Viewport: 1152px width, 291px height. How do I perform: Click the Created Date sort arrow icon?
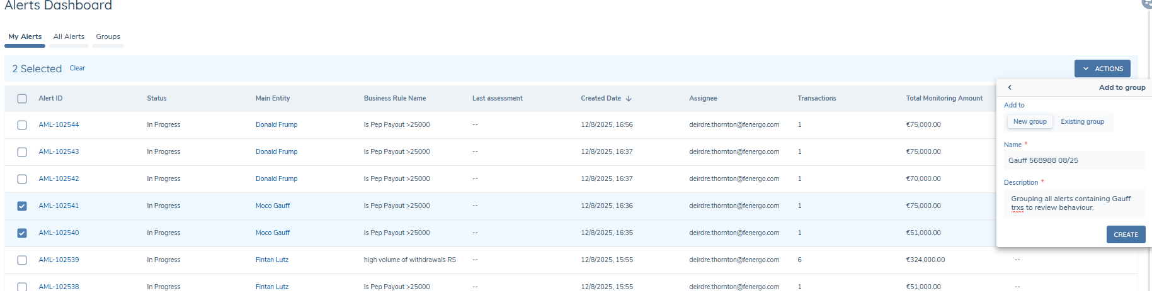[x=629, y=99]
